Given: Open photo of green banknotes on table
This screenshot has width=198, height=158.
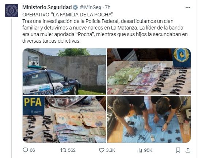Looking at the screenshot, I should 149,72.
